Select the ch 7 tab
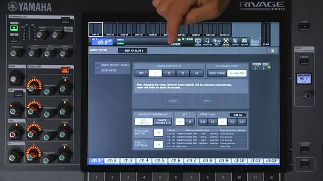 pos(192,161)
